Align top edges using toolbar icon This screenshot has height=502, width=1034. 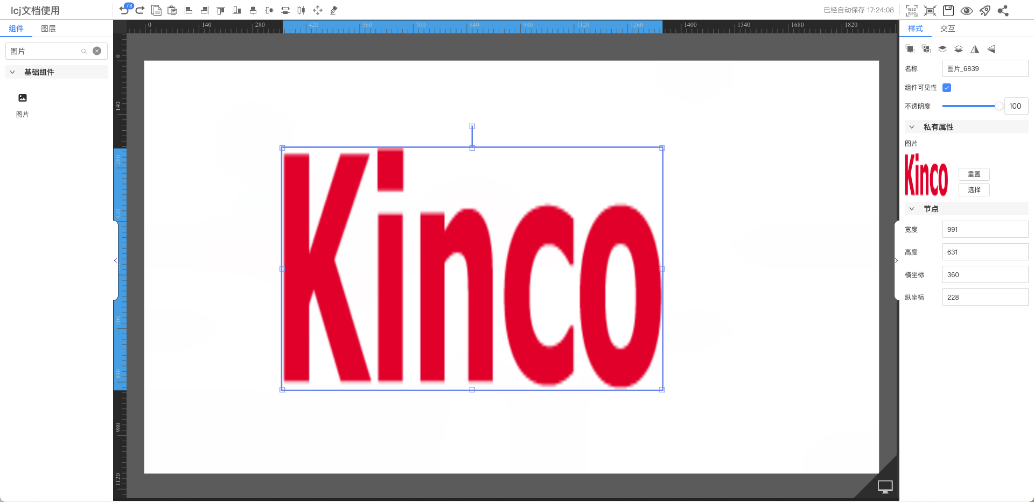221,10
